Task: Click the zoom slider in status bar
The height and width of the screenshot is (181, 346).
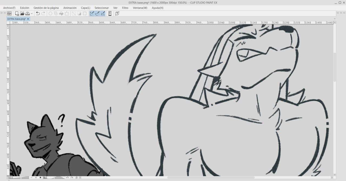Action: click(x=22, y=177)
